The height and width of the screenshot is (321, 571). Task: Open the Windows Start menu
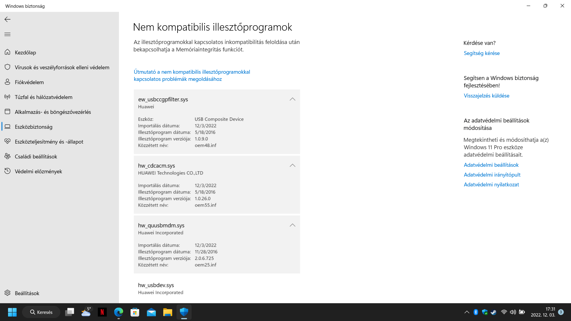pyautogui.click(x=12, y=312)
